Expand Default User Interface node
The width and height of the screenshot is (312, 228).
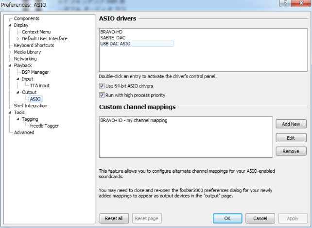18,39
